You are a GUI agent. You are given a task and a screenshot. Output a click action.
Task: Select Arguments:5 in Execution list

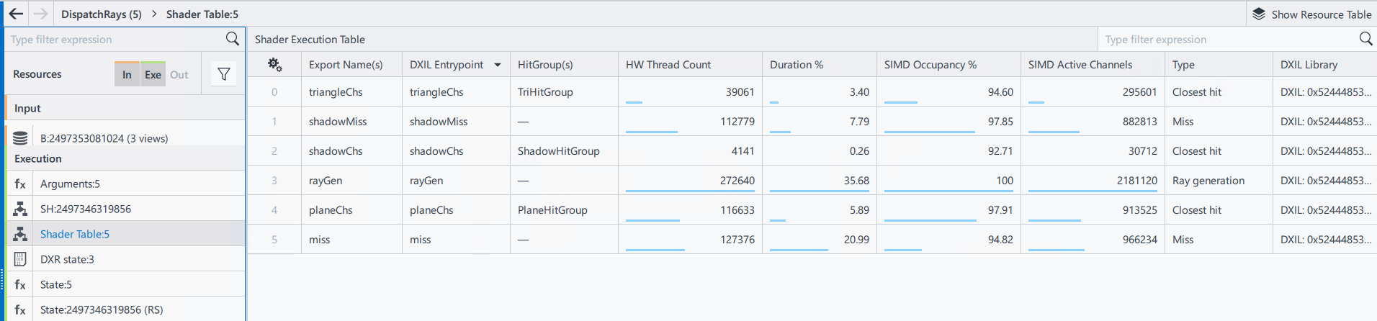pyautogui.click(x=125, y=184)
